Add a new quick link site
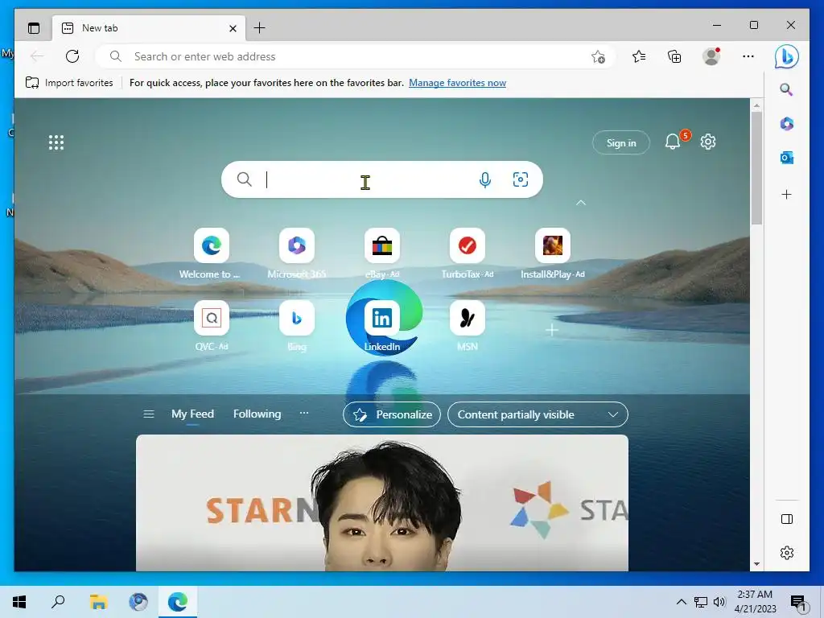This screenshot has height=618, width=824. click(552, 330)
